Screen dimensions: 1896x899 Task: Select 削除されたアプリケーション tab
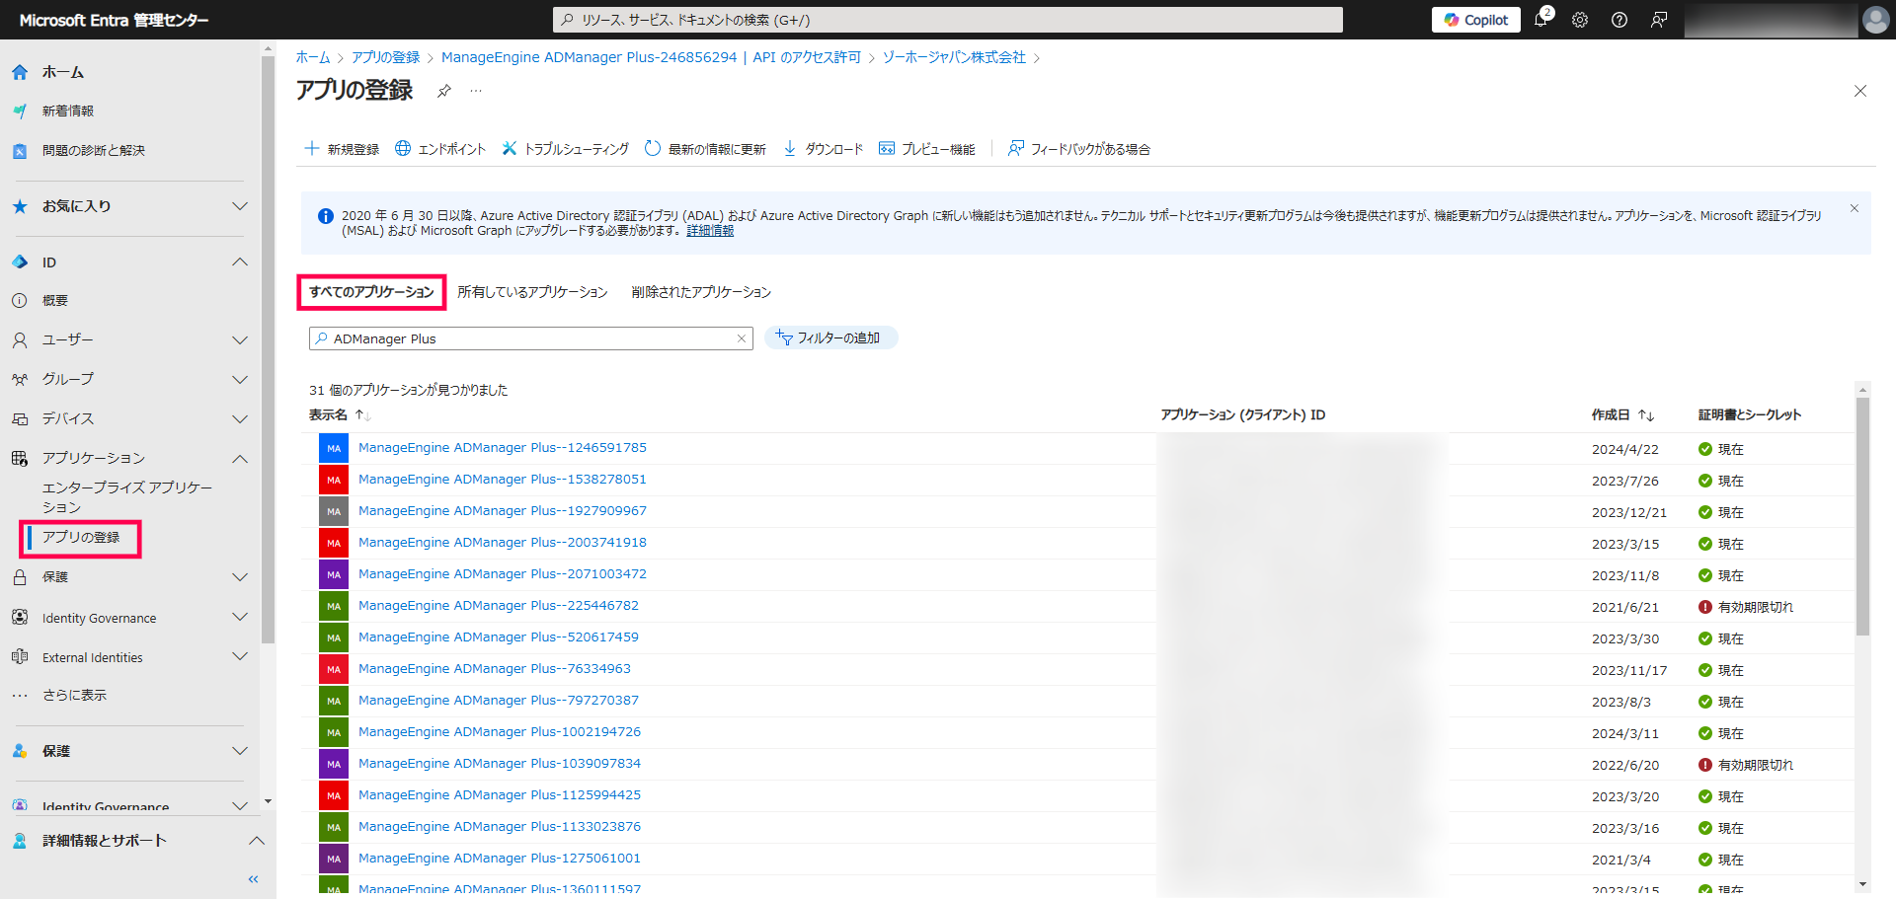point(701,292)
